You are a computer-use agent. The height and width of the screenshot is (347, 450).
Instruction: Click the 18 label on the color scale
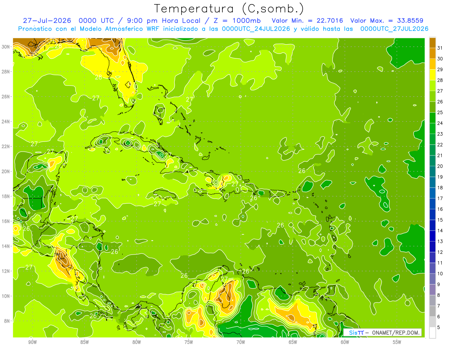pos(440,188)
